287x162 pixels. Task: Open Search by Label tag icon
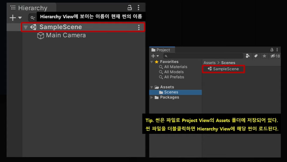(256, 56)
